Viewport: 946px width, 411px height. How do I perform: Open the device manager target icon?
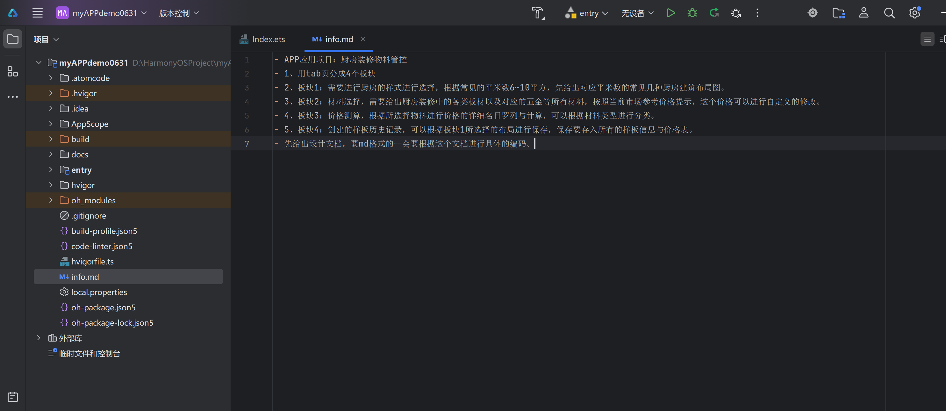813,13
